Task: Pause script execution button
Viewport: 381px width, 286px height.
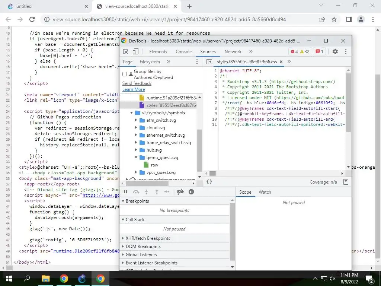Action: pyautogui.click(x=126, y=192)
